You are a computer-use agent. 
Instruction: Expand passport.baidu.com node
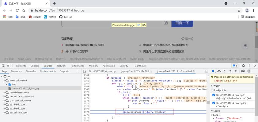pyautogui.click(x=4, y=100)
